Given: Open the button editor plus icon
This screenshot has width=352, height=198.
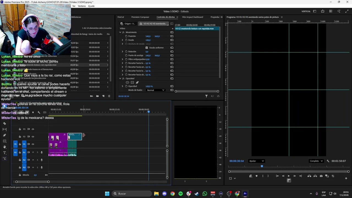Looking at the screenshot, I should tap(346, 178).
